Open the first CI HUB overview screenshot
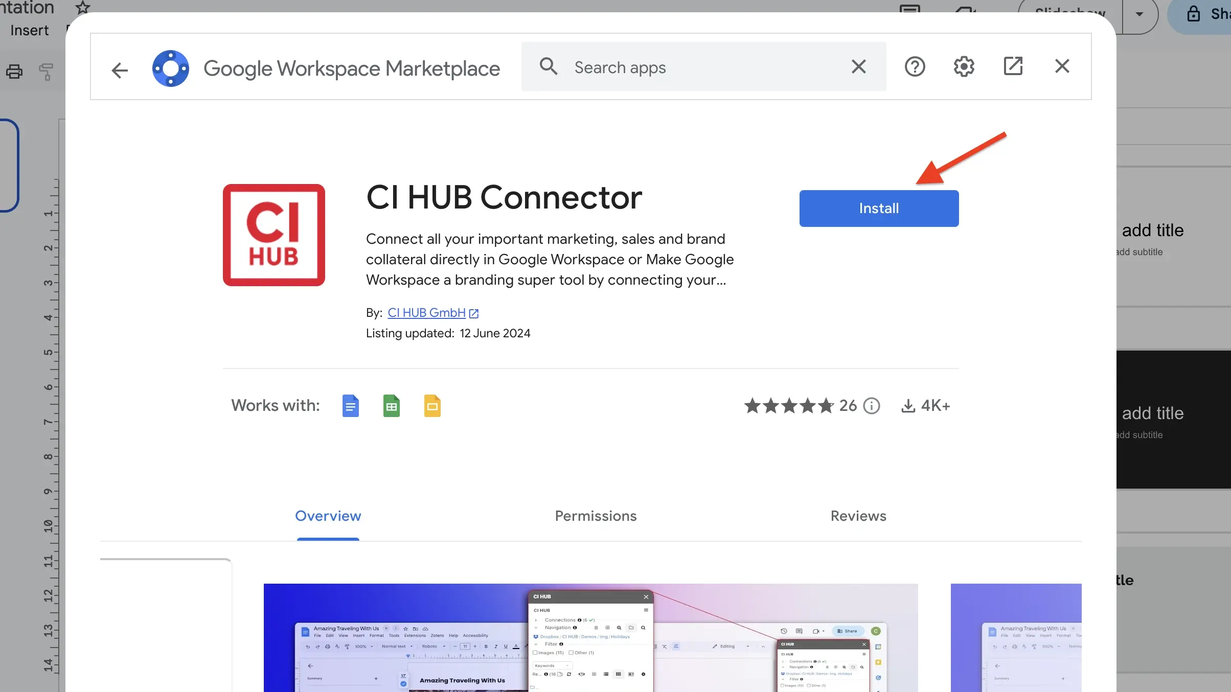This screenshot has width=1231, height=692. tap(591, 638)
